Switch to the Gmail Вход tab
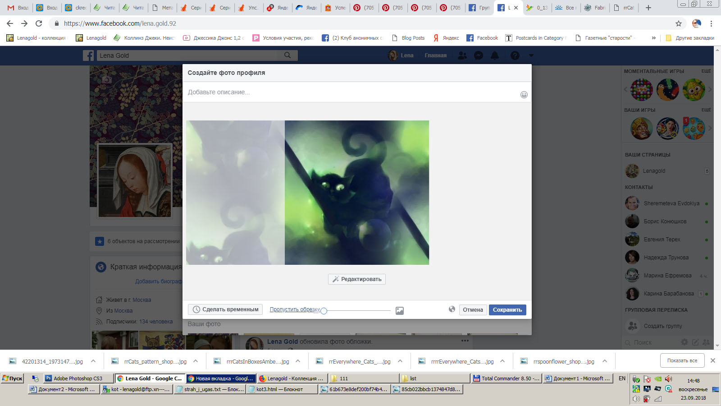 pyautogui.click(x=18, y=8)
